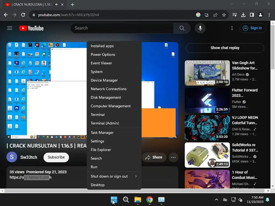
Task: Open Settings from the Win+X menu
Action: click(114, 141)
